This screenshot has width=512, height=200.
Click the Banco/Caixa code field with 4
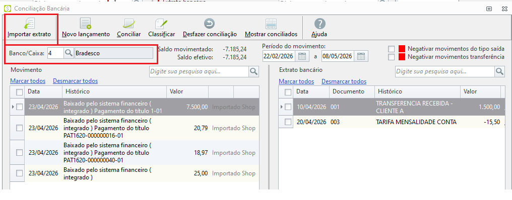tap(55, 53)
